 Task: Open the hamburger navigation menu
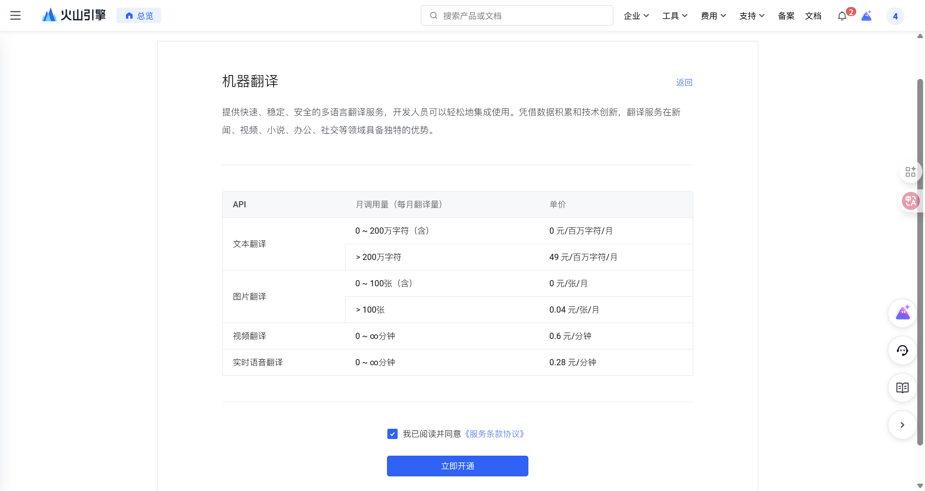coord(15,15)
